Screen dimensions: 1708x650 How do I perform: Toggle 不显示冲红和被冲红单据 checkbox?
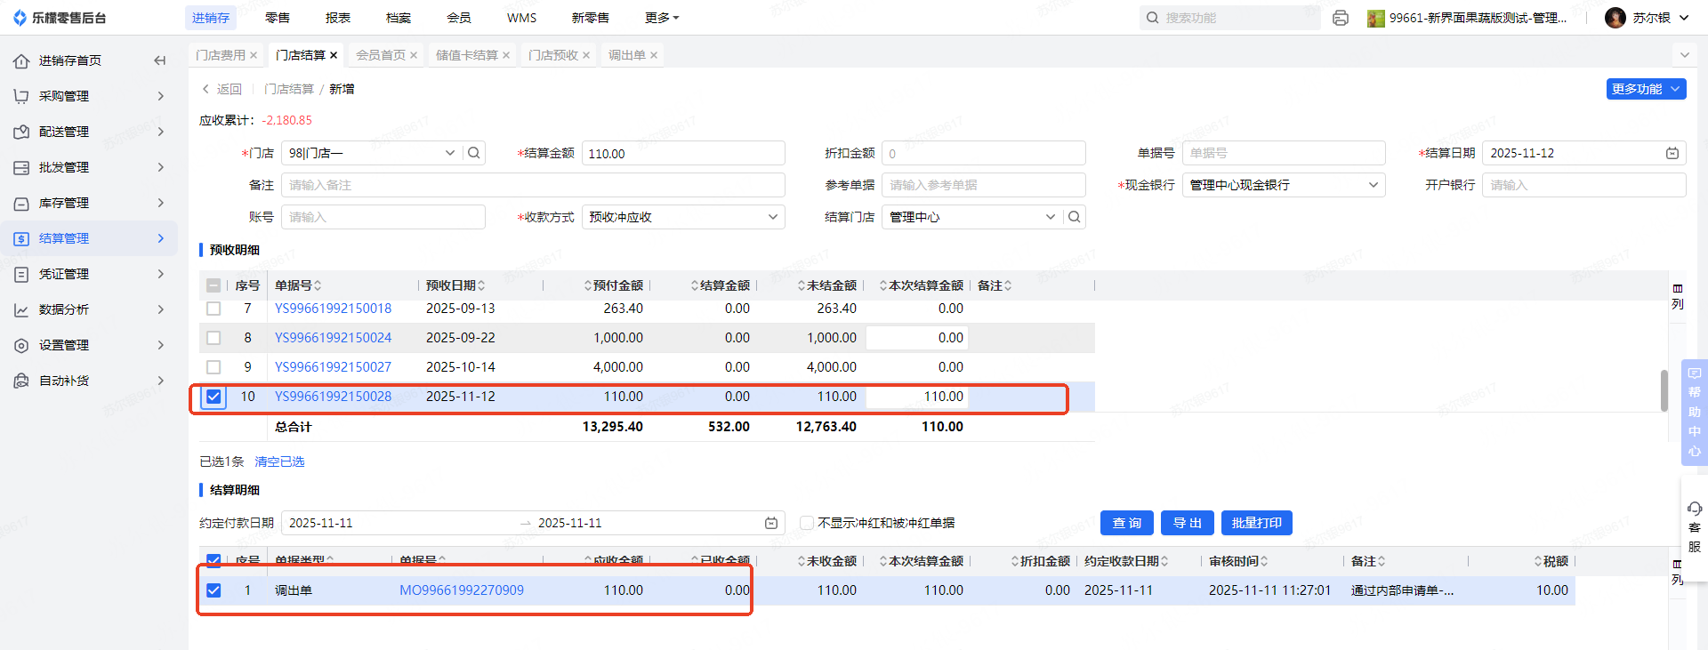pyautogui.click(x=807, y=523)
